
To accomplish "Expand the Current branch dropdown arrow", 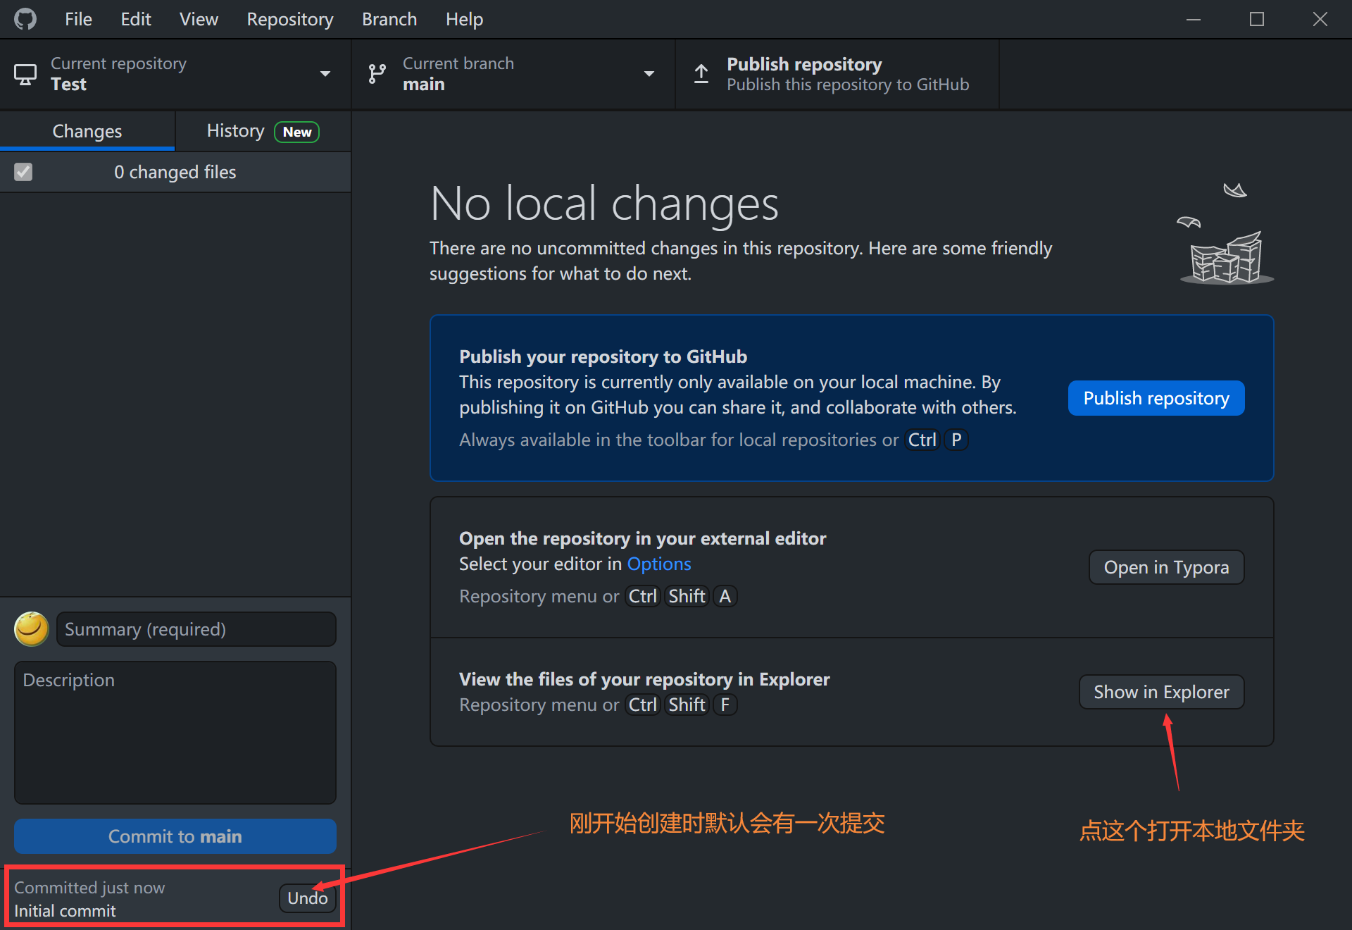I will (649, 74).
